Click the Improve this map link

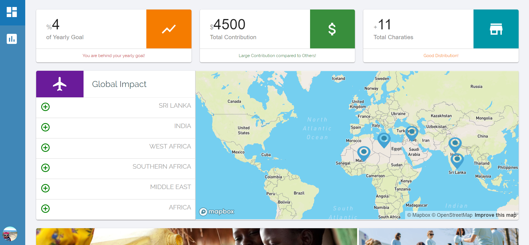tap(495, 215)
